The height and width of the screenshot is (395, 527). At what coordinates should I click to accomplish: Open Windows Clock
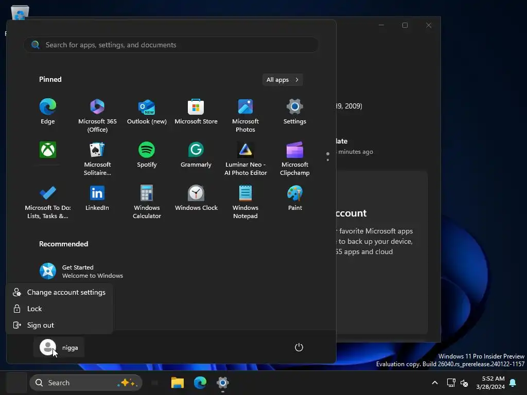coord(196,199)
